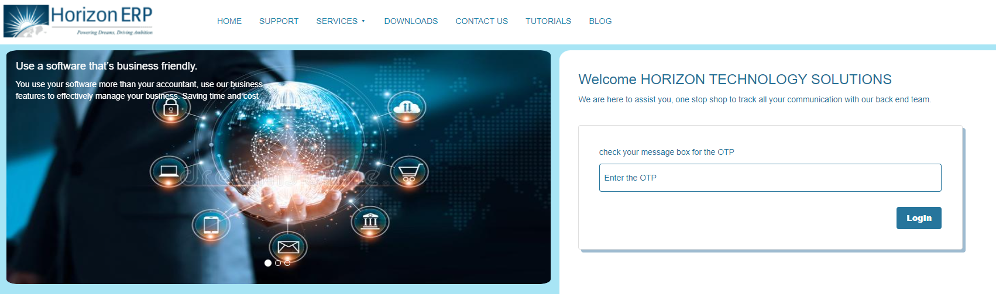This screenshot has width=996, height=294.
Task: Click the Enter the OTP field
Action: click(770, 178)
